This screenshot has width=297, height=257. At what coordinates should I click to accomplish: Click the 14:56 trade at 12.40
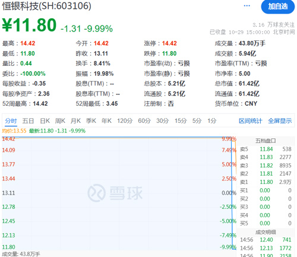266,240
